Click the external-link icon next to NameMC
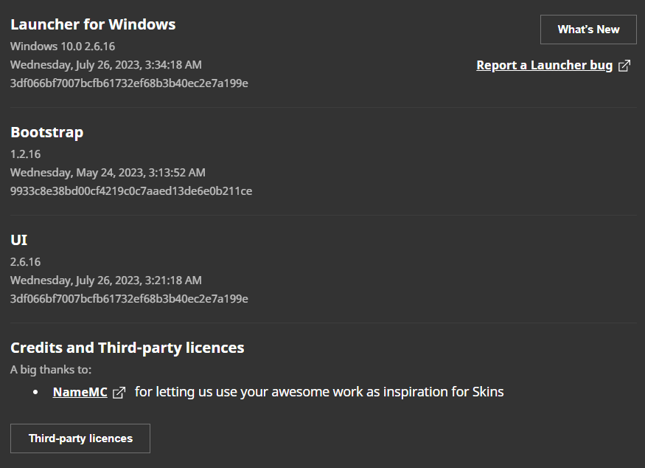 tap(119, 392)
